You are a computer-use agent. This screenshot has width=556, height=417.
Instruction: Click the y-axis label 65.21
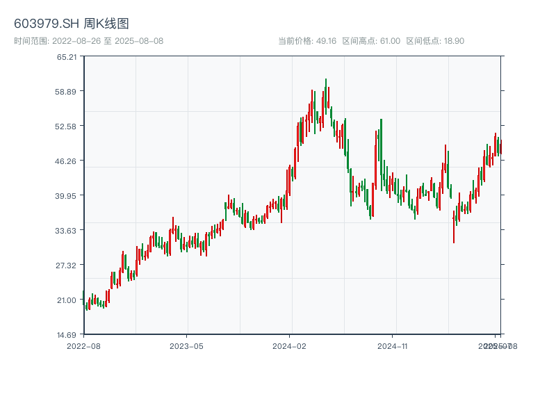(x=67, y=57)
